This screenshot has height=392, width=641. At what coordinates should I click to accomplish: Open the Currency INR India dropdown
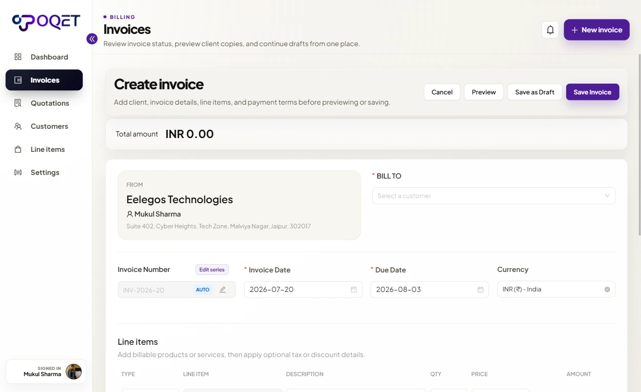[x=556, y=289]
